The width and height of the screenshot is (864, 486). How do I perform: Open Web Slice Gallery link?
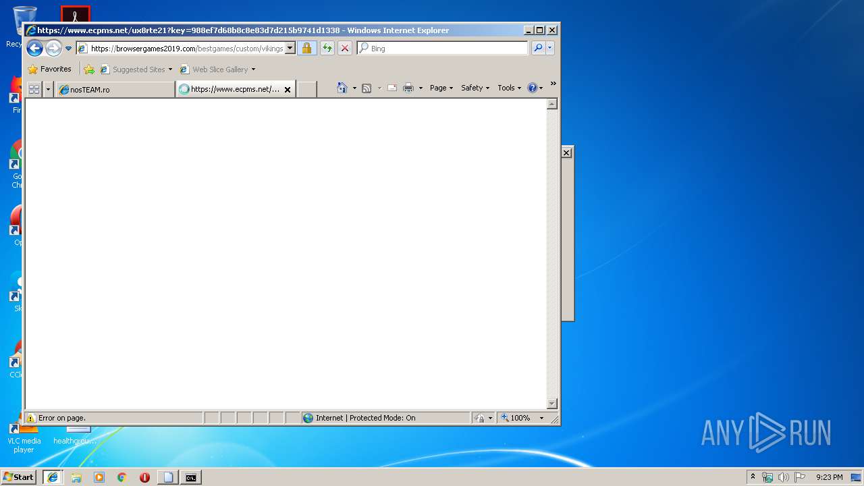click(217, 69)
